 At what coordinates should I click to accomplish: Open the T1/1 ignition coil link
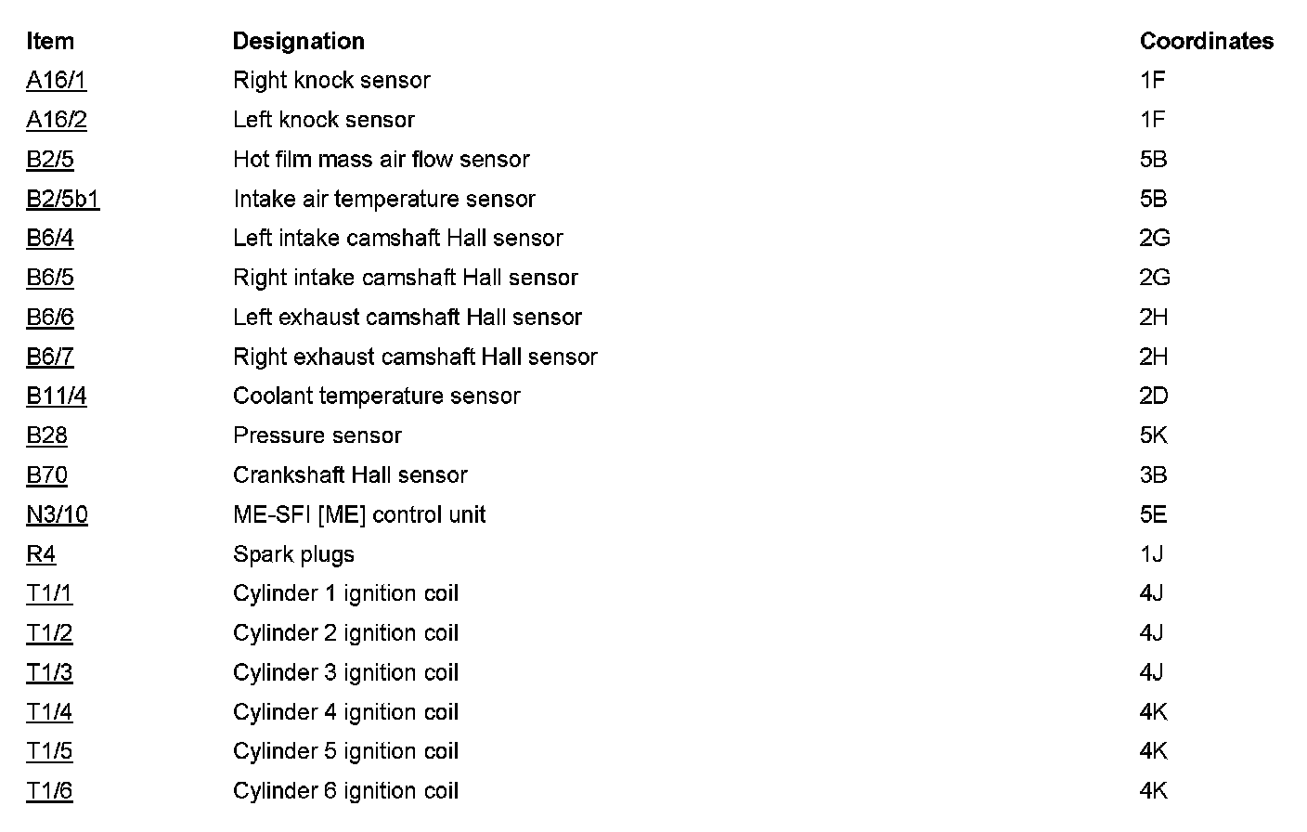(49, 593)
